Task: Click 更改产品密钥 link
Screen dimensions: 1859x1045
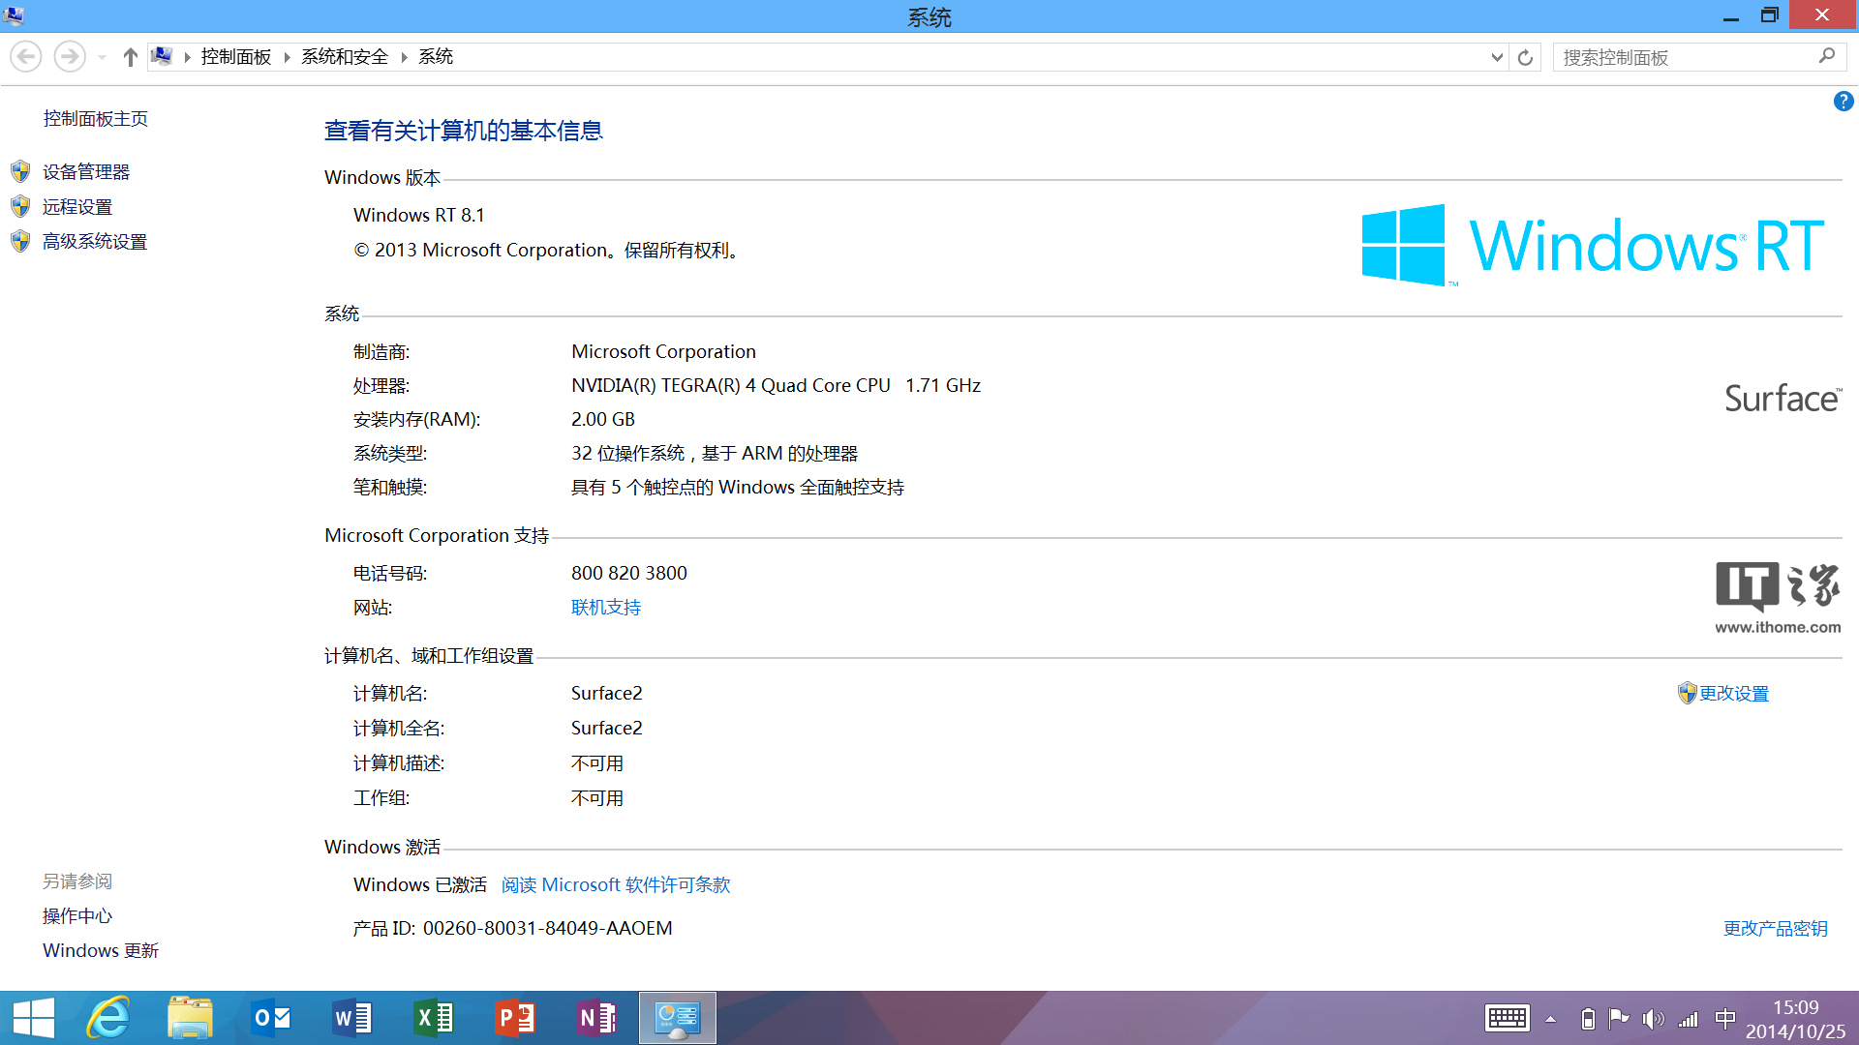Action: point(1776,929)
